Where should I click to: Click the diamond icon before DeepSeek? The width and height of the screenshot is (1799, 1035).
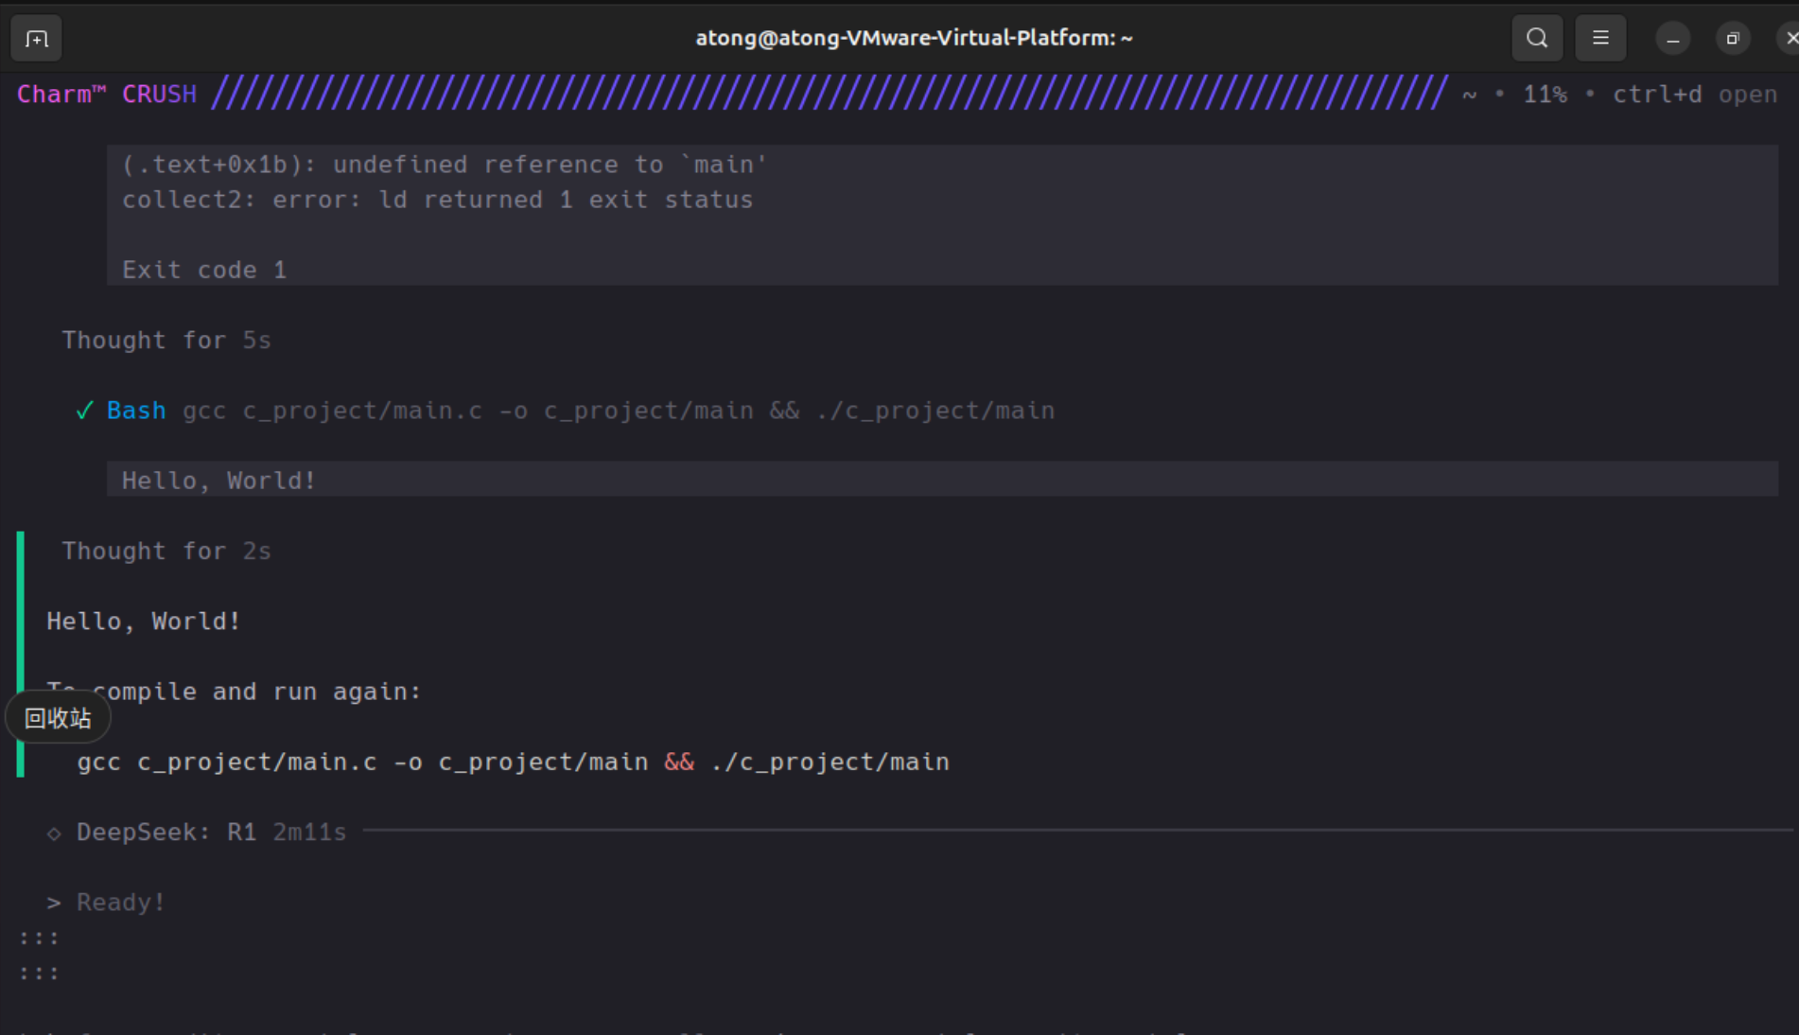(54, 833)
